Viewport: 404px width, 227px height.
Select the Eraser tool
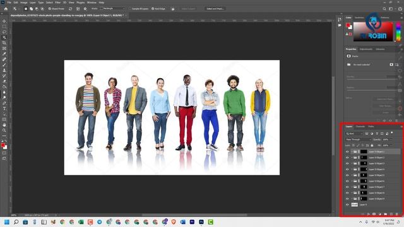click(4, 81)
